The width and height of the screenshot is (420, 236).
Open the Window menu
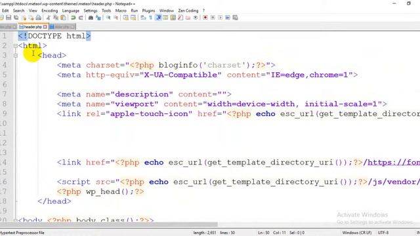[167, 10]
